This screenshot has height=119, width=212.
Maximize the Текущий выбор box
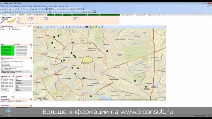tap(30, 26)
